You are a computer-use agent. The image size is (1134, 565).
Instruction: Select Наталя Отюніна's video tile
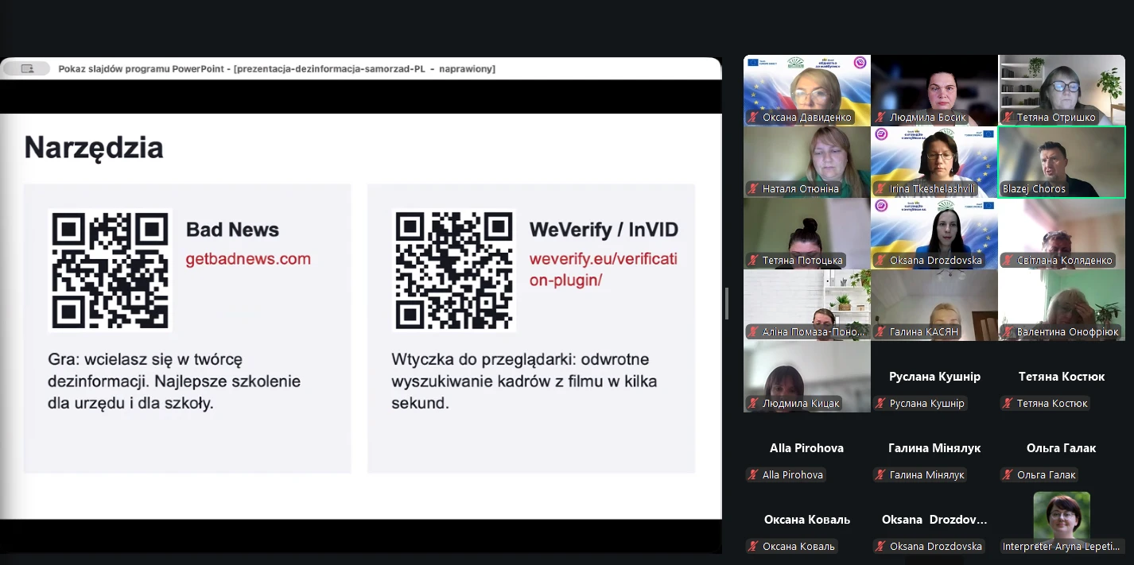pos(807,162)
